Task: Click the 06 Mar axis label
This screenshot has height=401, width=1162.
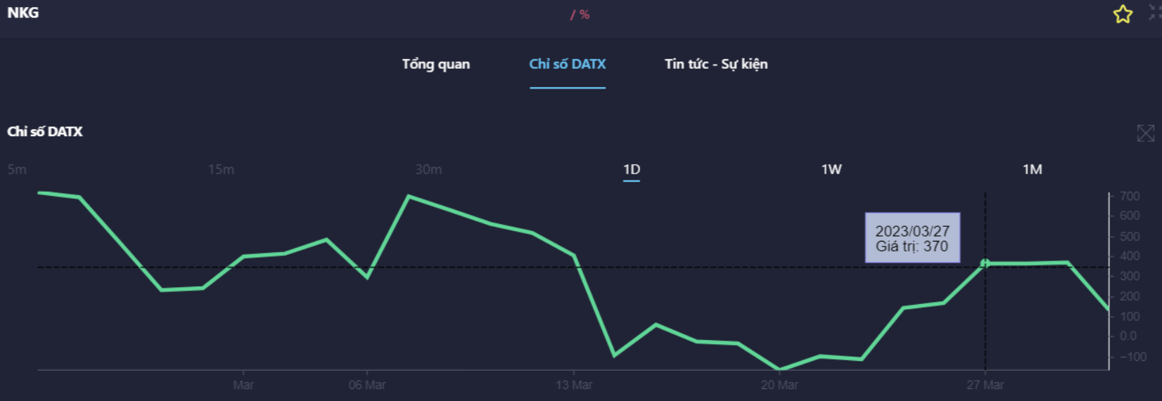Action: (x=366, y=385)
